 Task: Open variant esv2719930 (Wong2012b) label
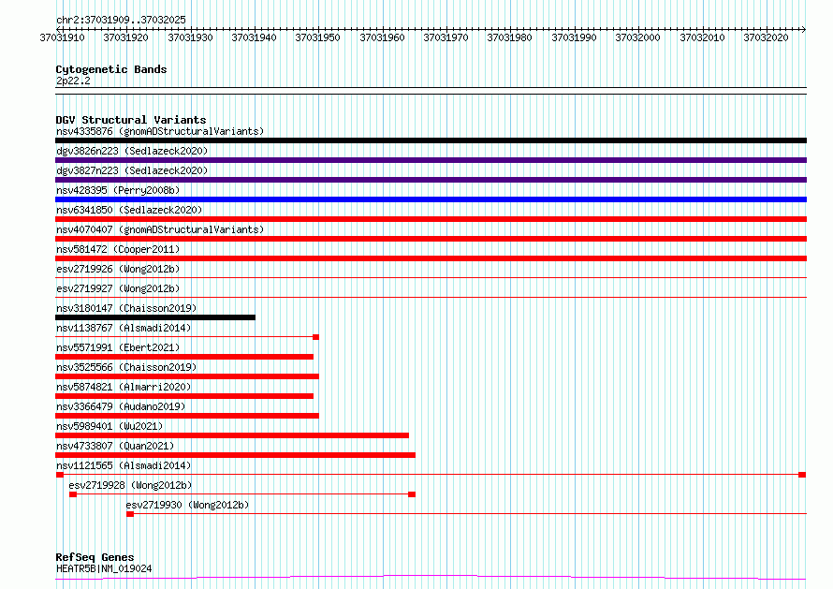187,505
